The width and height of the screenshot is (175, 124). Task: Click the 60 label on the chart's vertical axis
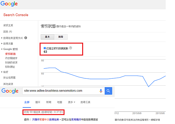coord(43,74)
